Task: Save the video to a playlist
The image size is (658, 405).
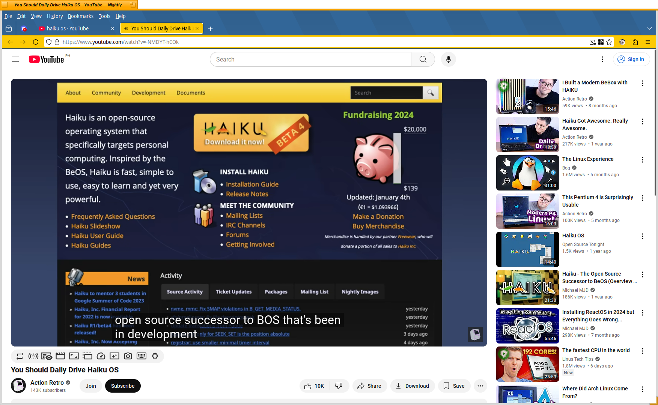Action: tap(454, 386)
